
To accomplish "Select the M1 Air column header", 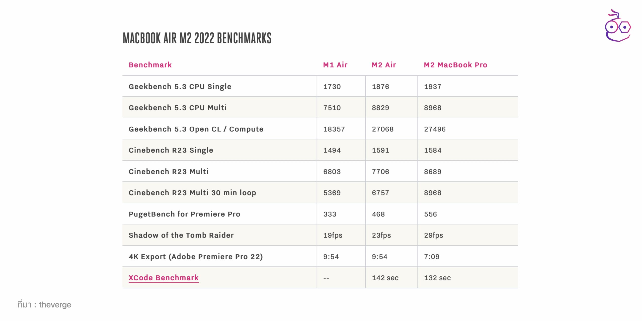I will 335,65.
